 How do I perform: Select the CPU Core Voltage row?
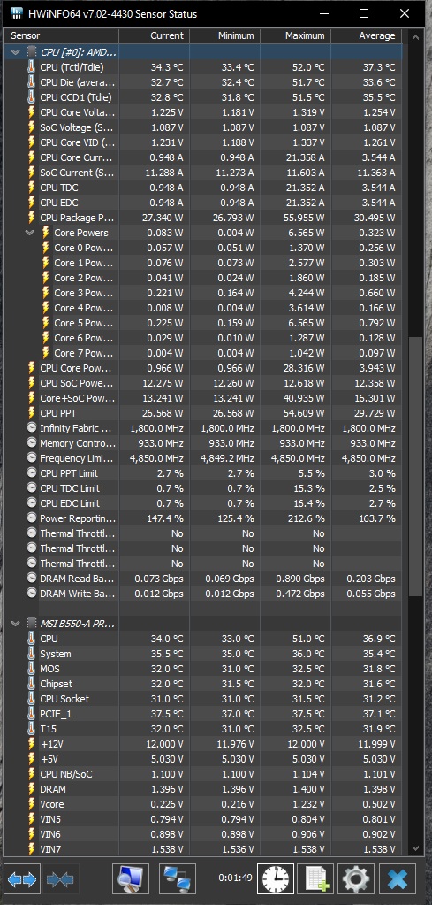[203, 112]
